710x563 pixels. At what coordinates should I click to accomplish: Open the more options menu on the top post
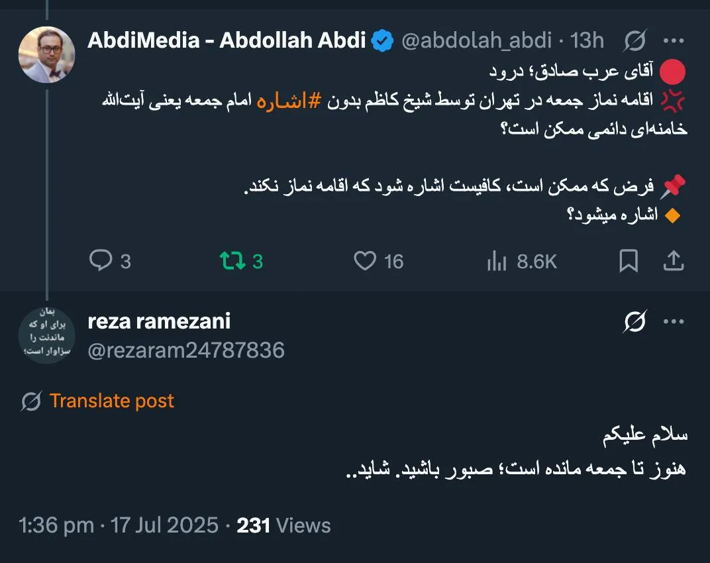(x=675, y=40)
